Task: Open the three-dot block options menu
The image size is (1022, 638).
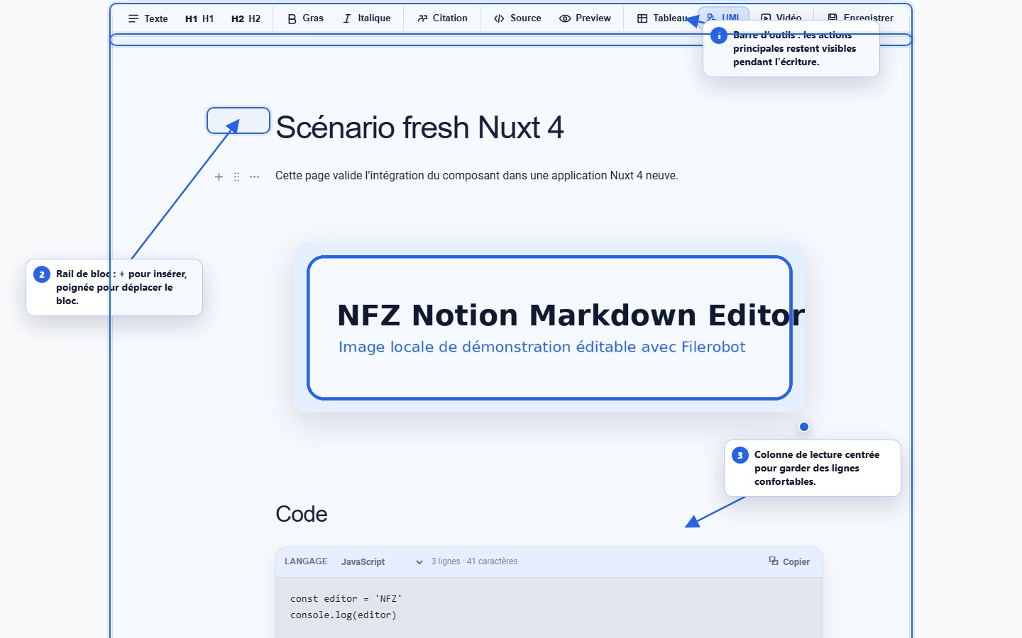Action: (254, 177)
